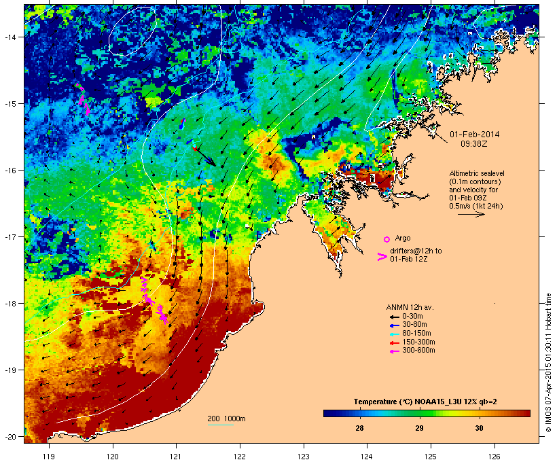Click the dark blue end of temperature colorbar

pyautogui.click(x=329, y=413)
